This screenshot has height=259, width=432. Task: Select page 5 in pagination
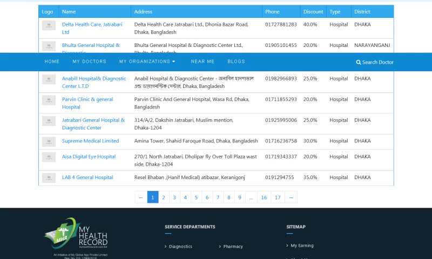click(196, 197)
